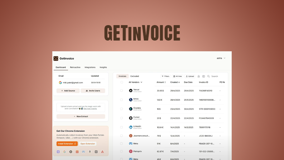The height and width of the screenshot is (160, 284).
Task: Click the Meta logo in 8/4/2025 row
Action: pos(131,143)
